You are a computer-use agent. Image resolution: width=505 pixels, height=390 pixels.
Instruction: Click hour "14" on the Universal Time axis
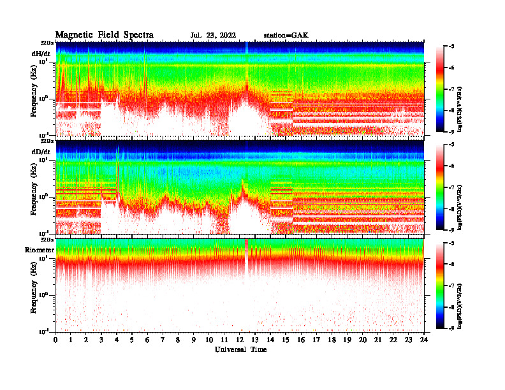click(270, 340)
